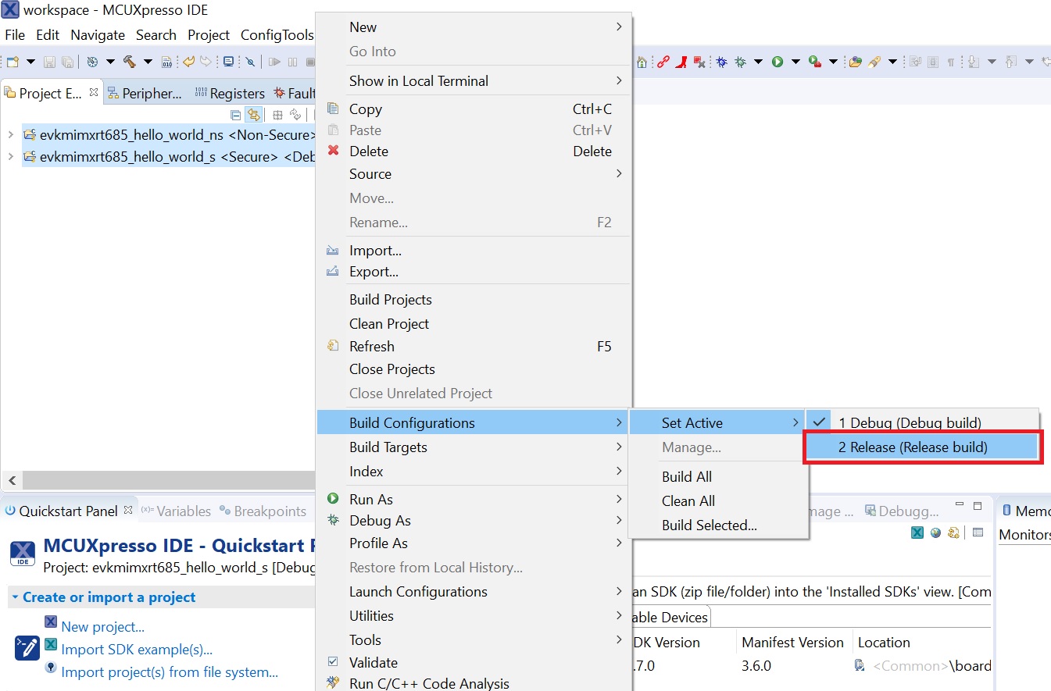Expand the evkmimxrt685_hello_world_ns project
Screen dimensions: 1051x691
pyautogui.click(x=10, y=135)
